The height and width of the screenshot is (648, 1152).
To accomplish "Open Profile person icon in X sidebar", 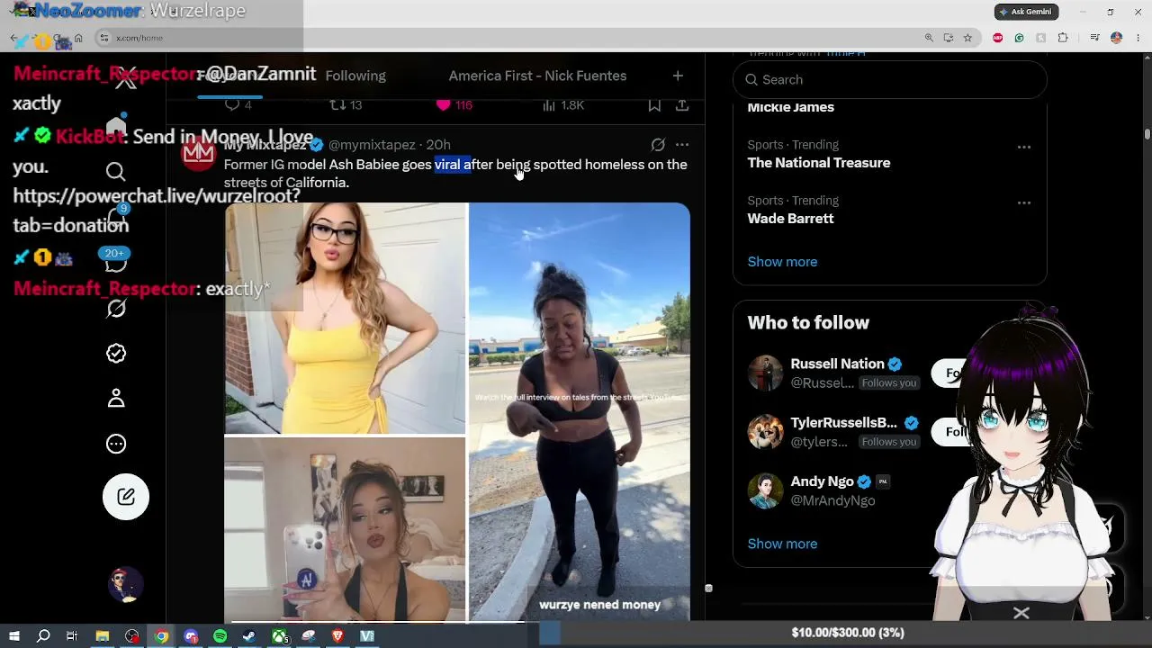I will coord(116,399).
